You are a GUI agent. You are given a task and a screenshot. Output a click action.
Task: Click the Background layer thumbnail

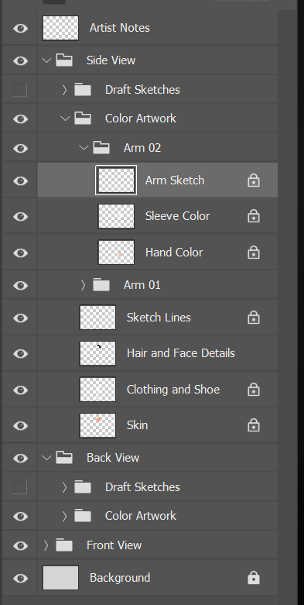tap(60, 578)
